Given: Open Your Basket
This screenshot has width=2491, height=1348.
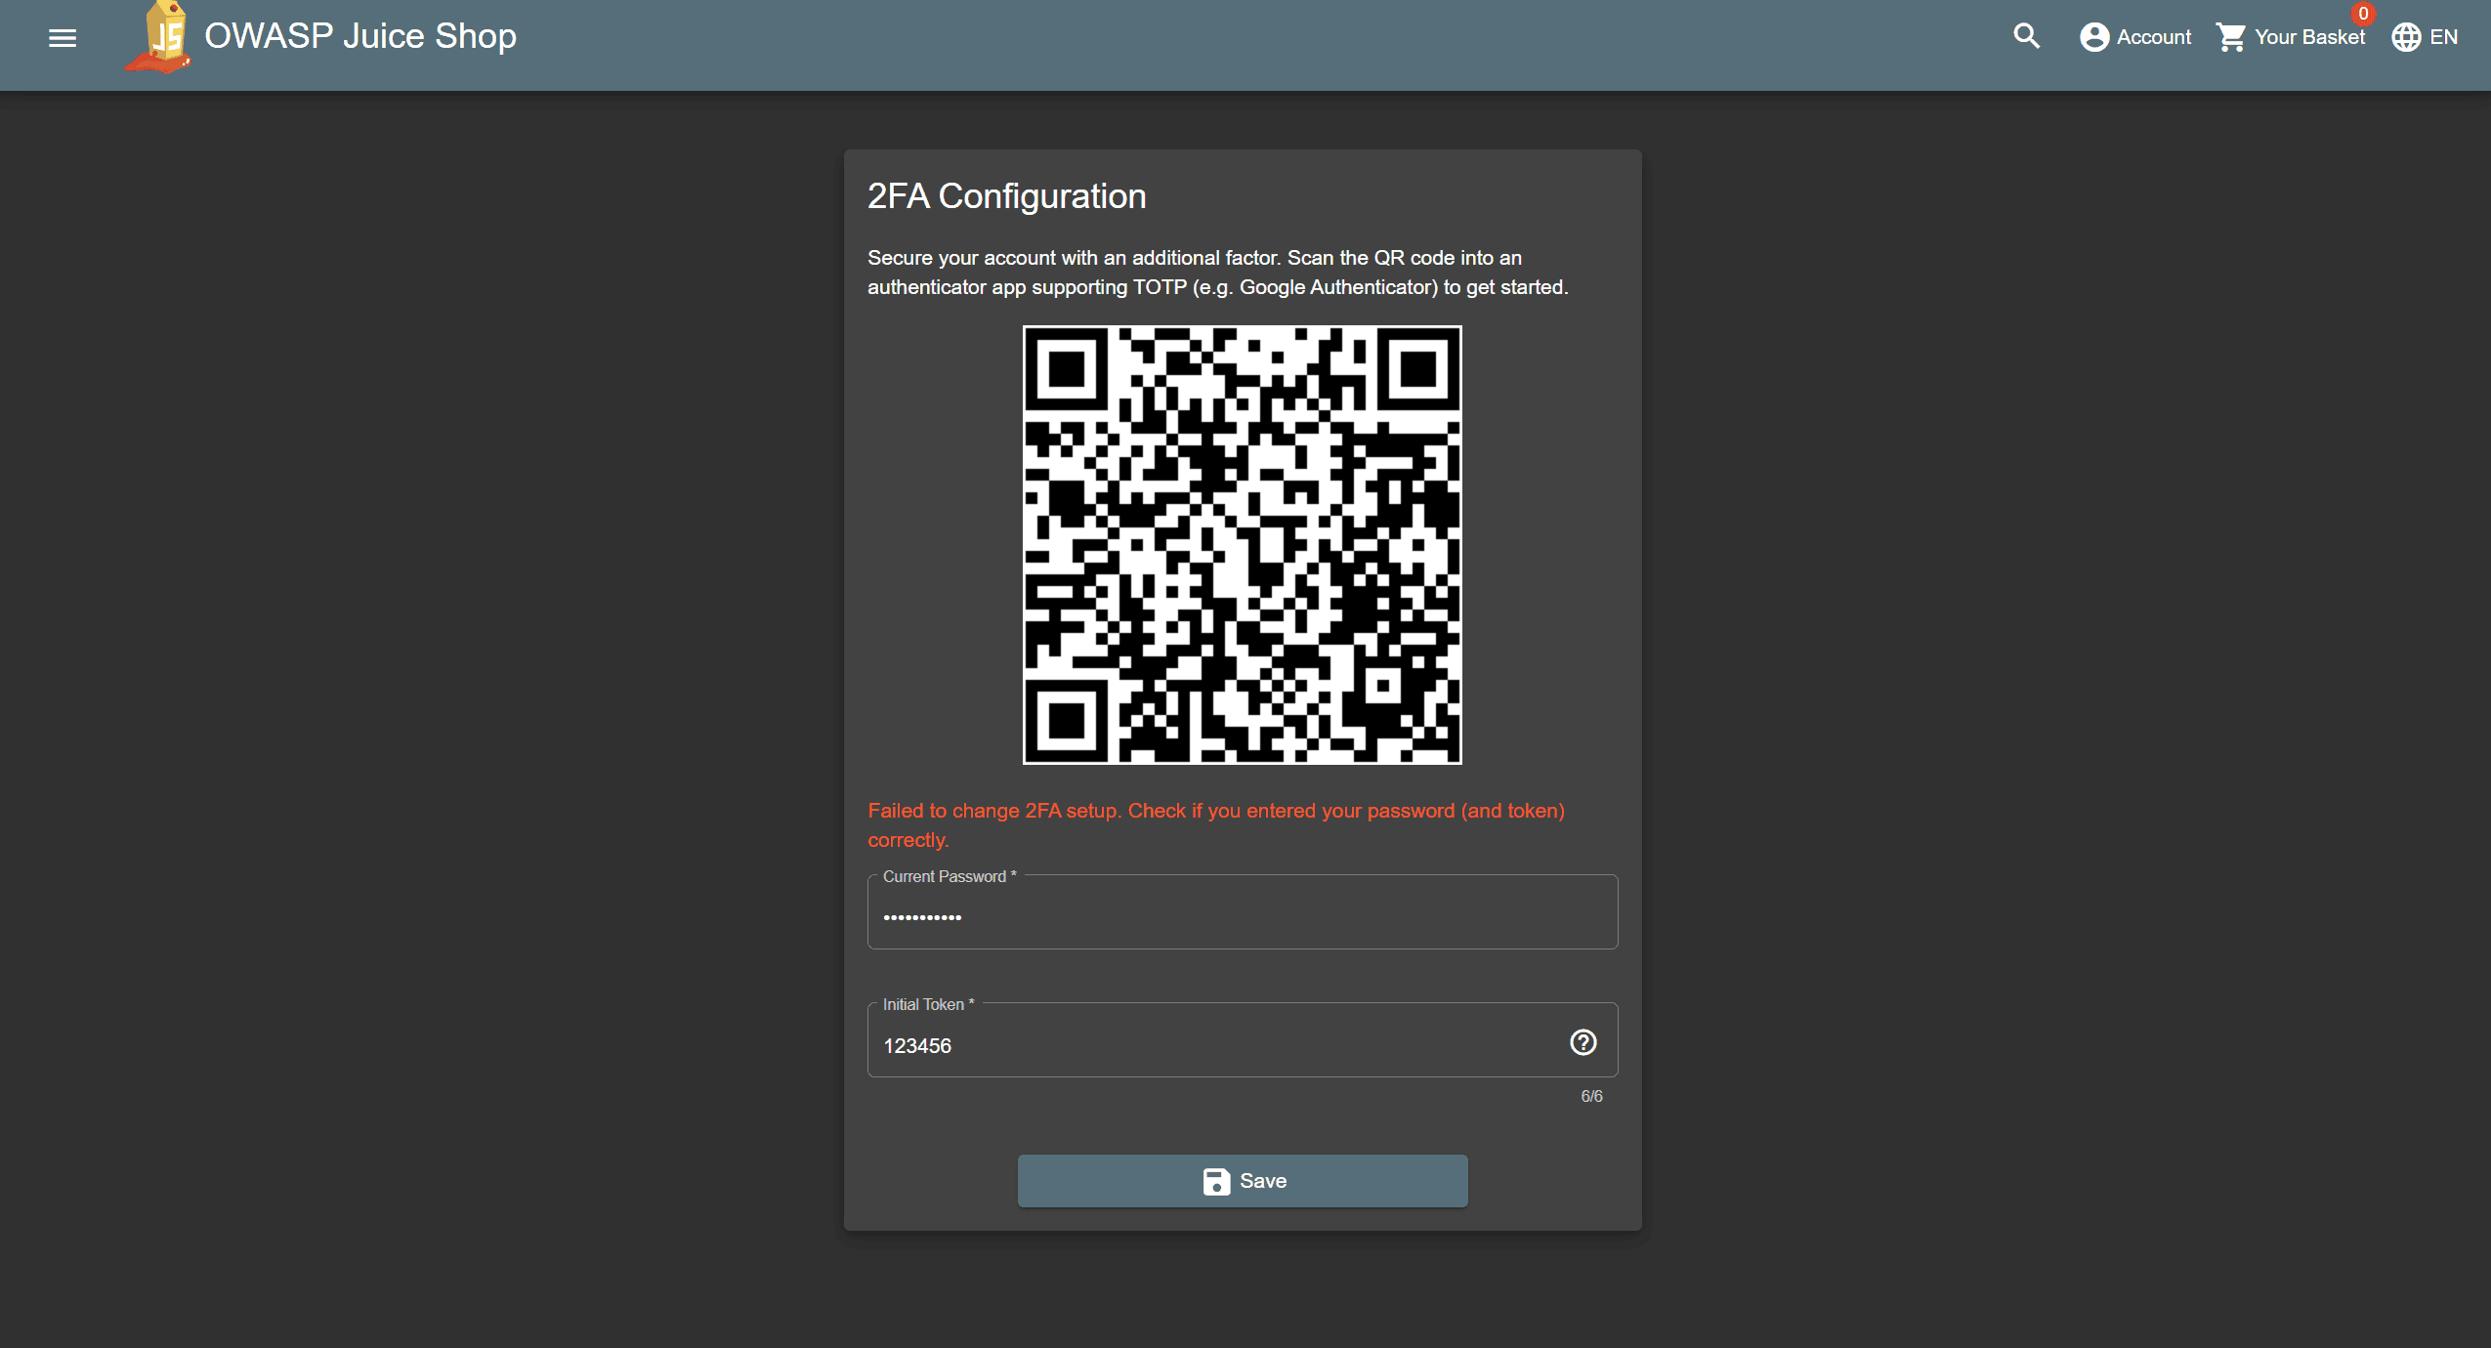Looking at the screenshot, I should [2290, 37].
